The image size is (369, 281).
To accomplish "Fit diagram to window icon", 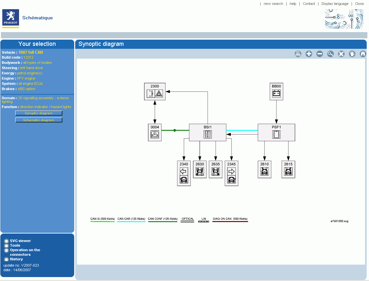I will tap(341, 54).
